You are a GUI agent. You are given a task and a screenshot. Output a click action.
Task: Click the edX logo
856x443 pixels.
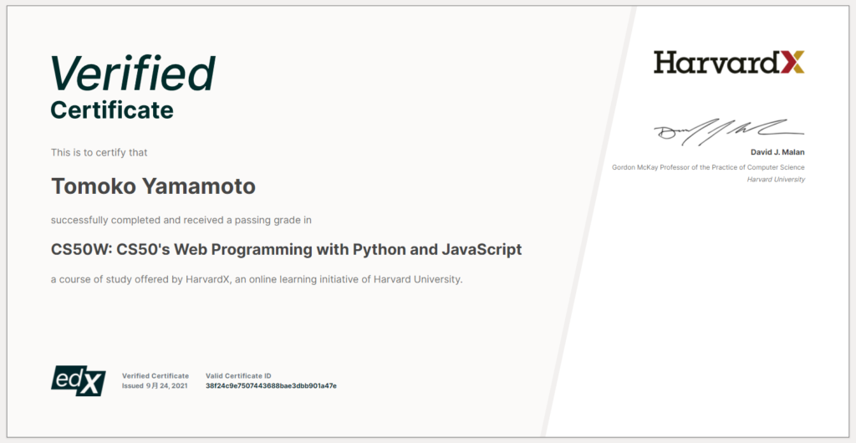[x=78, y=381]
